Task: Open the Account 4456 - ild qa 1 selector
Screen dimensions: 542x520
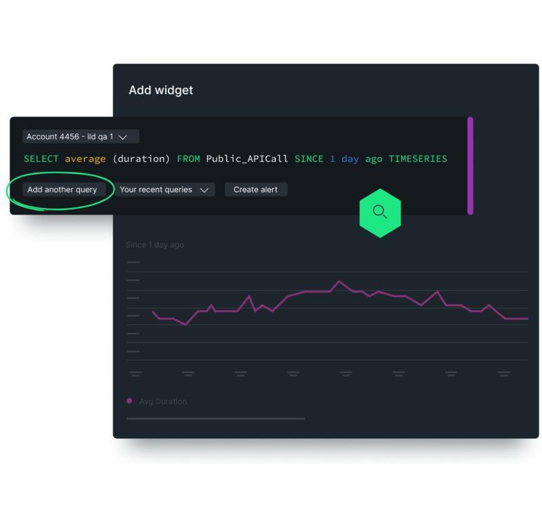Action: coord(80,136)
